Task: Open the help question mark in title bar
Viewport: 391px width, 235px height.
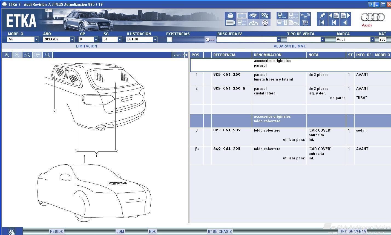Action: point(370,4)
